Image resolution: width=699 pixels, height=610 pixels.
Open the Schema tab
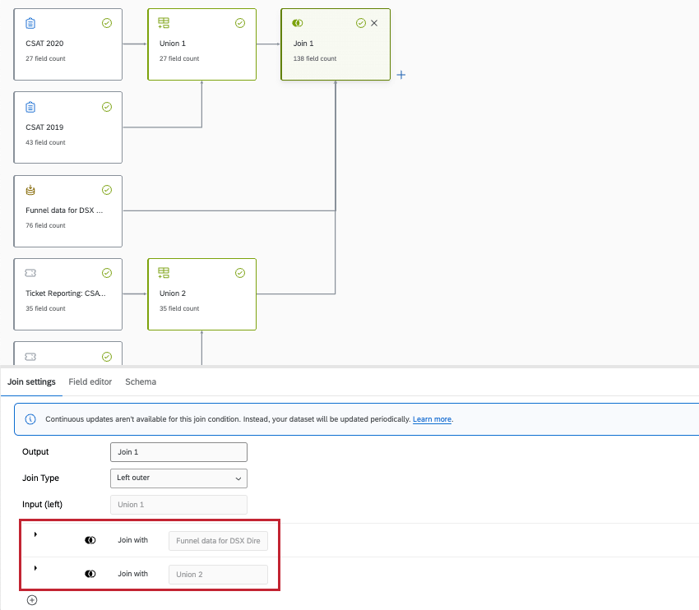click(140, 381)
